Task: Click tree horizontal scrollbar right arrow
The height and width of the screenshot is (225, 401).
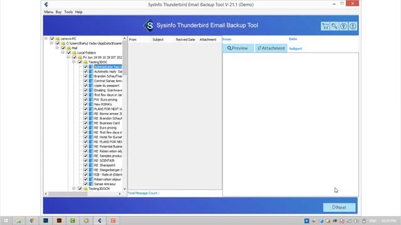Action: point(120,194)
